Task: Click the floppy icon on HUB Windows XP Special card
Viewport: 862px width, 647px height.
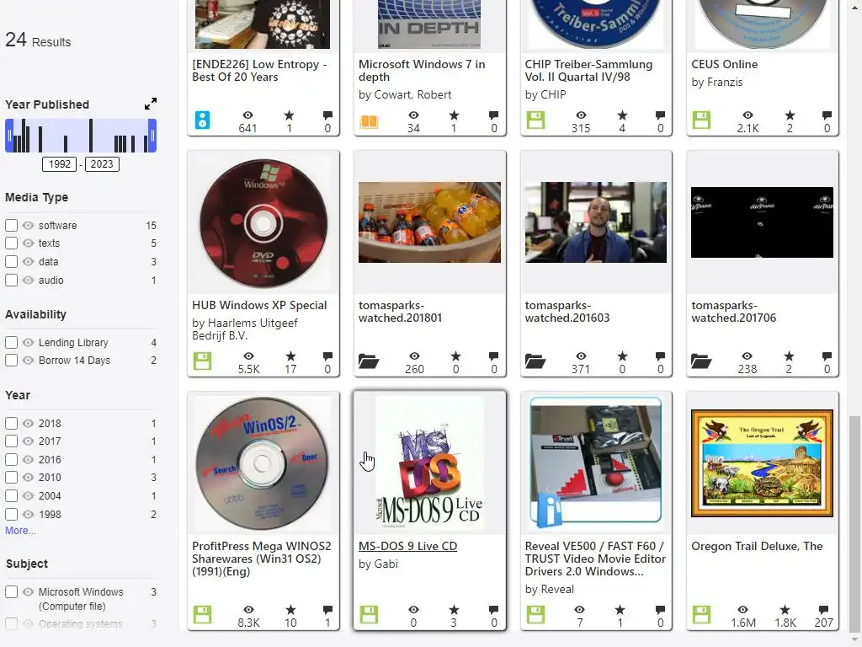Action: click(x=202, y=361)
